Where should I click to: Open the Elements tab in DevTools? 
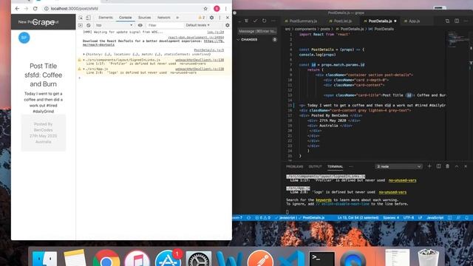pos(106,18)
